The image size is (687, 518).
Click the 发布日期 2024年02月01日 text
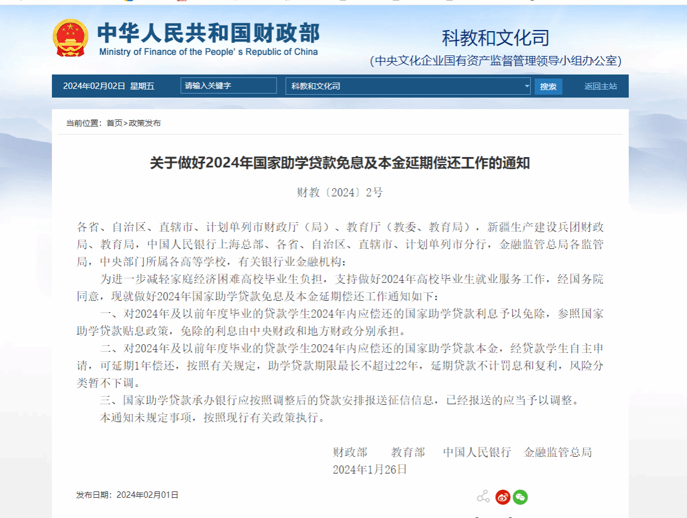coord(128,495)
